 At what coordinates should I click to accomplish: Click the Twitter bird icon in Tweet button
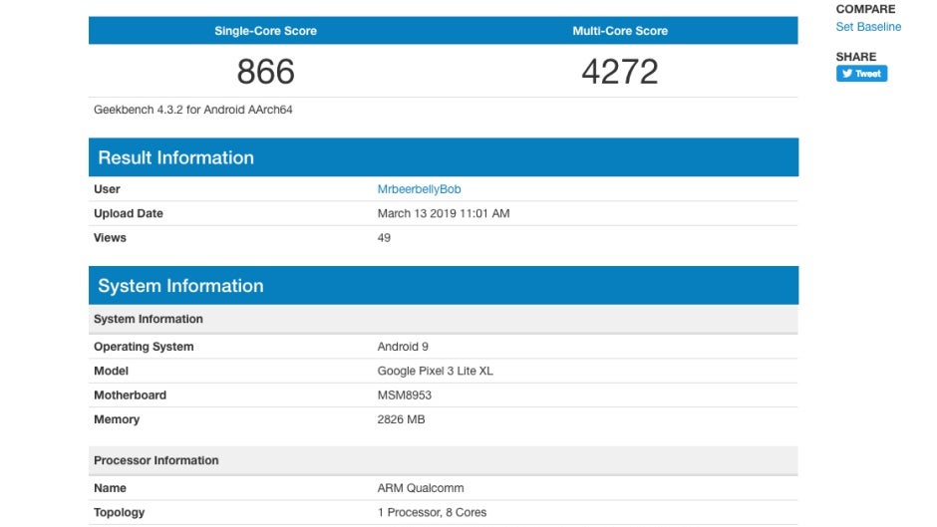pos(846,74)
